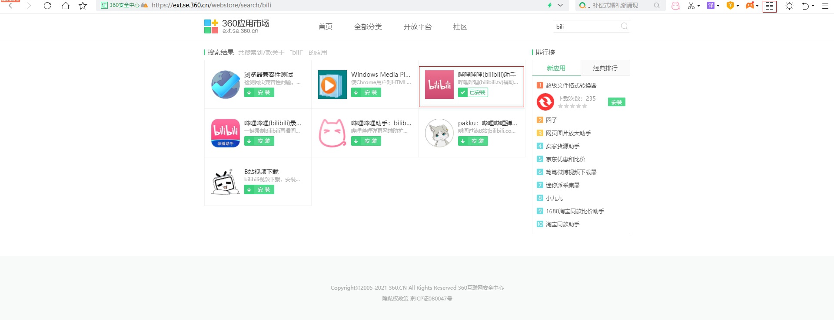
Task: Install the B站视频下载 extension
Action: (x=259, y=189)
